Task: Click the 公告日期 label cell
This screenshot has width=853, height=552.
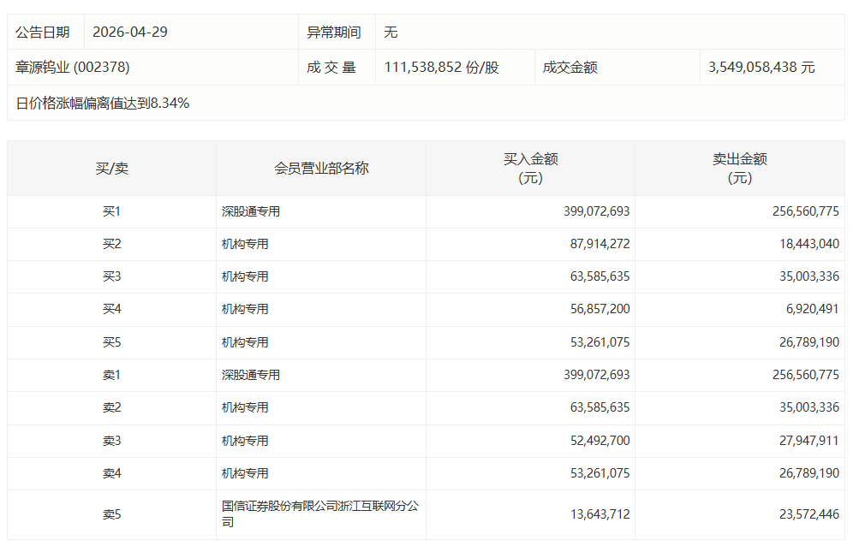Action: pyautogui.click(x=43, y=32)
